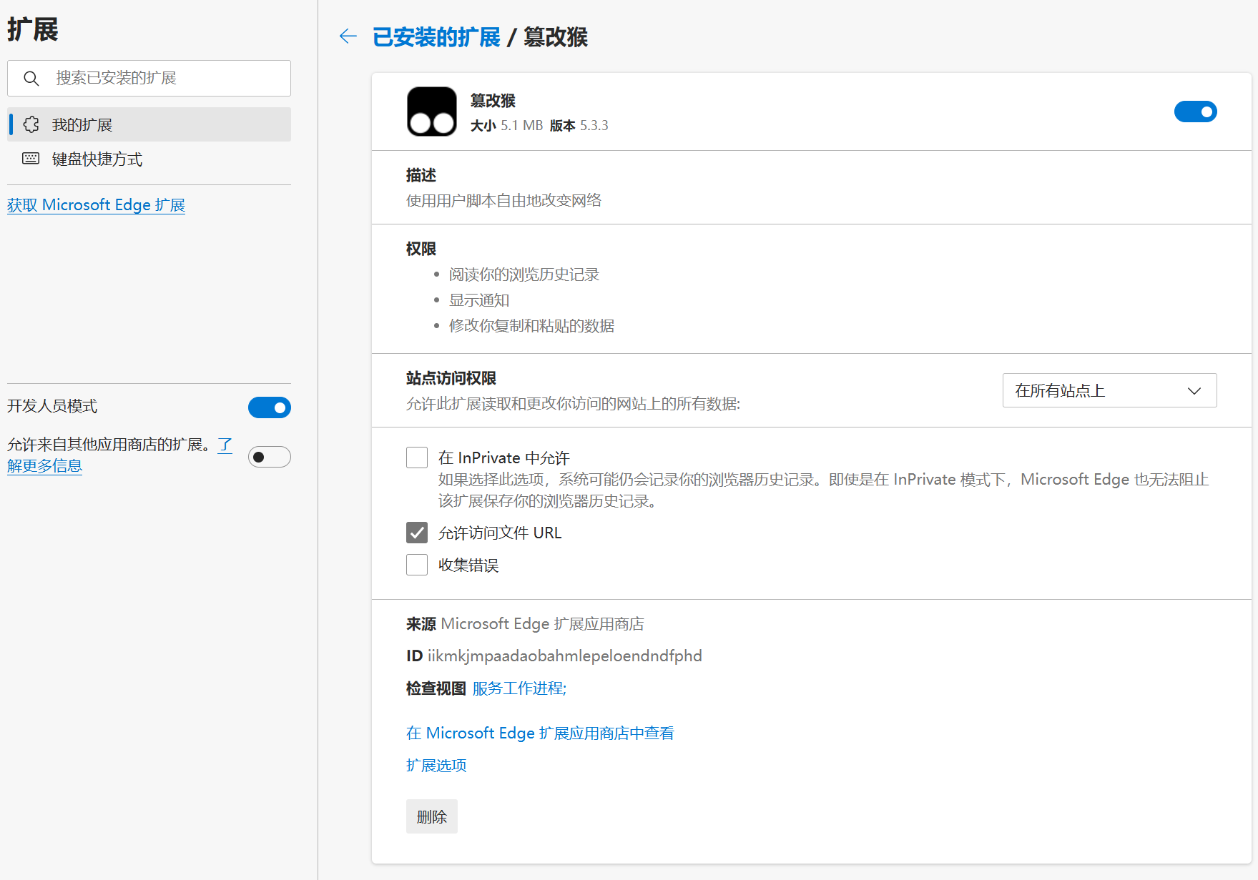Go to 已安装的扩展 breadcrumb link
Image resolution: width=1258 pixels, height=880 pixels.
(x=436, y=37)
